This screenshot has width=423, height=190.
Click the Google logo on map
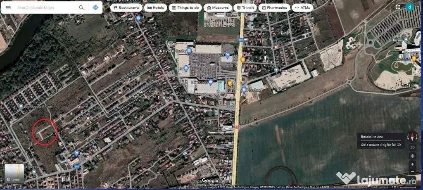click(x=210, y=180)
